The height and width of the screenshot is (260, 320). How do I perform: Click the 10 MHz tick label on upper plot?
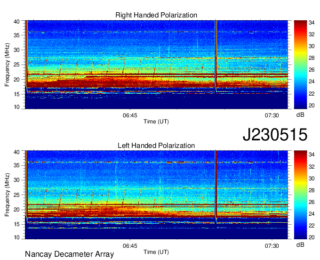pyautogui.click(x=16, y=107)
